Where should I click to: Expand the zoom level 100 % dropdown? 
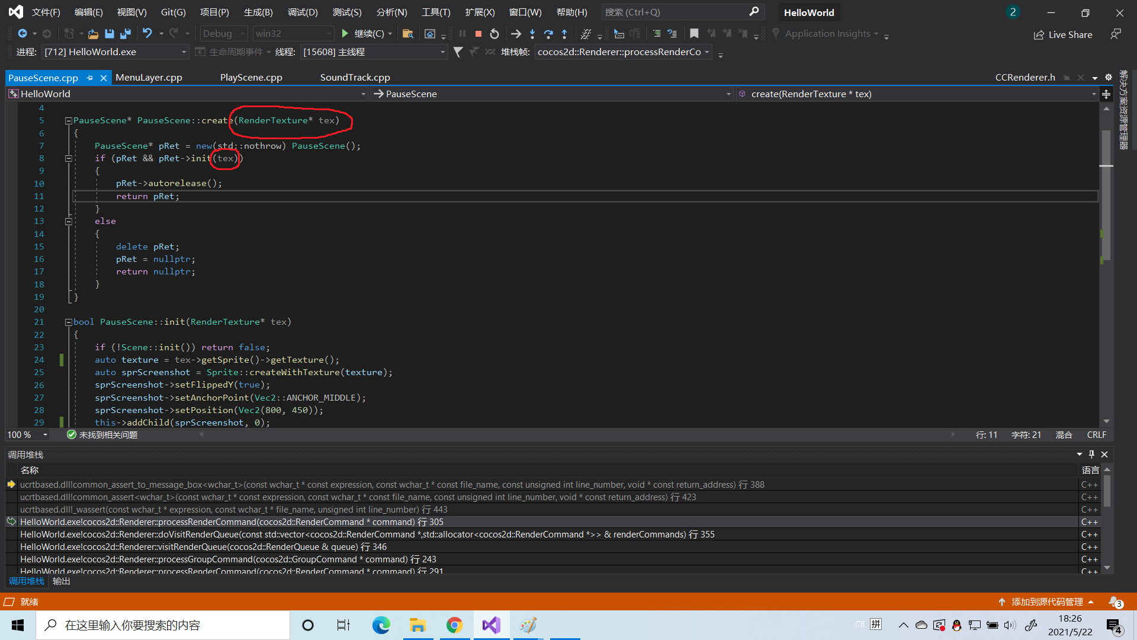coord(45,435)
